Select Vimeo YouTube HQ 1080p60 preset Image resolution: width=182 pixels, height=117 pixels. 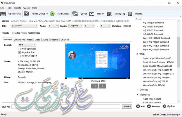coord(156,78)
